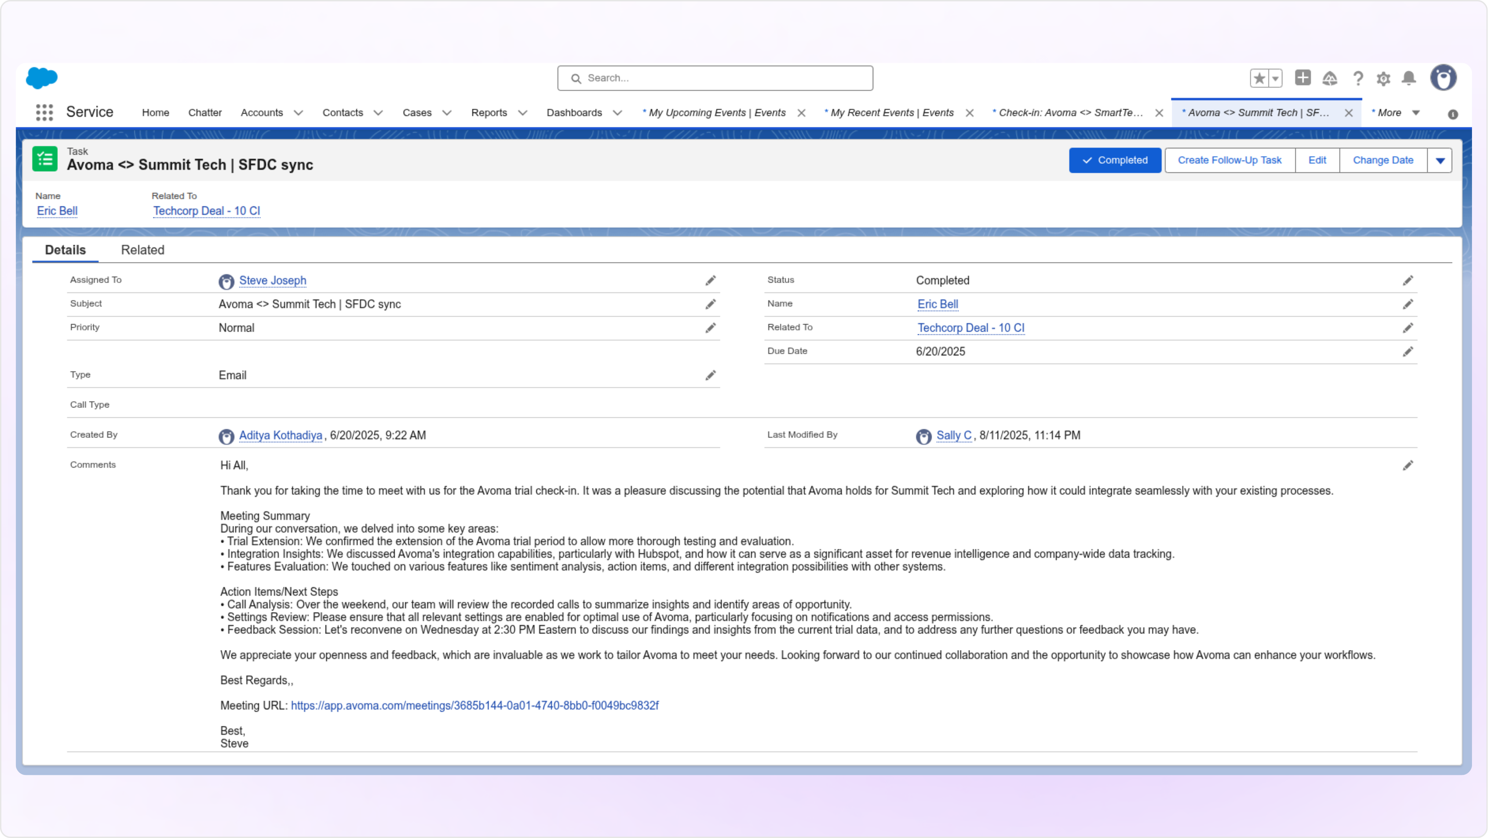The height and width of the screenshot is (838, 1489).
Task: Open more actions dropdown beside Change Date
Action: [x=1440, y=160]
